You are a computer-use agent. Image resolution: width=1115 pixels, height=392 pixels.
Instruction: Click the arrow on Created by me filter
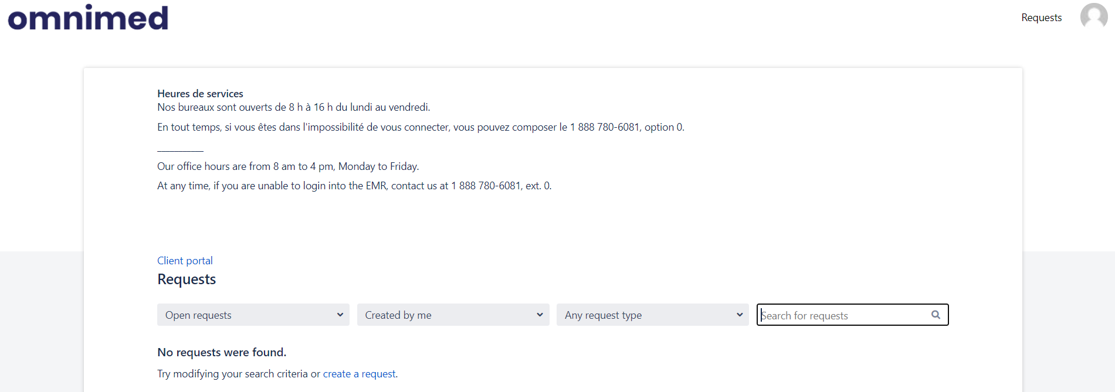point(540,315)
